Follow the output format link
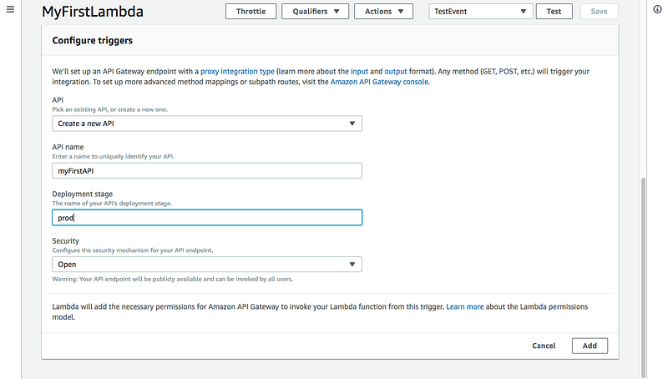 point(396,72)
